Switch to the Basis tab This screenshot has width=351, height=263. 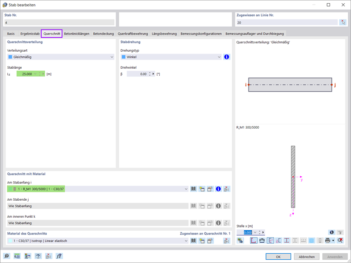click(11, 34)
